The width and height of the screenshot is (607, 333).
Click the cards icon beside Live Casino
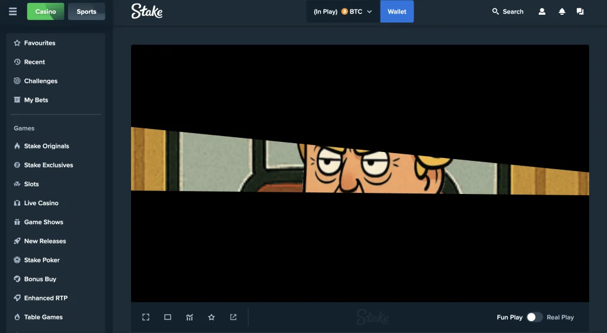pos(17,203)
